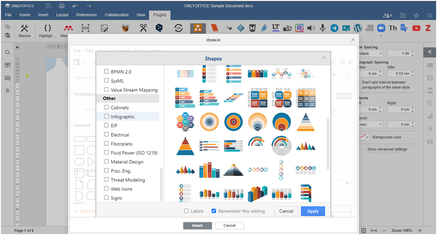Open the Zotero Z plugin

[428, 28]
